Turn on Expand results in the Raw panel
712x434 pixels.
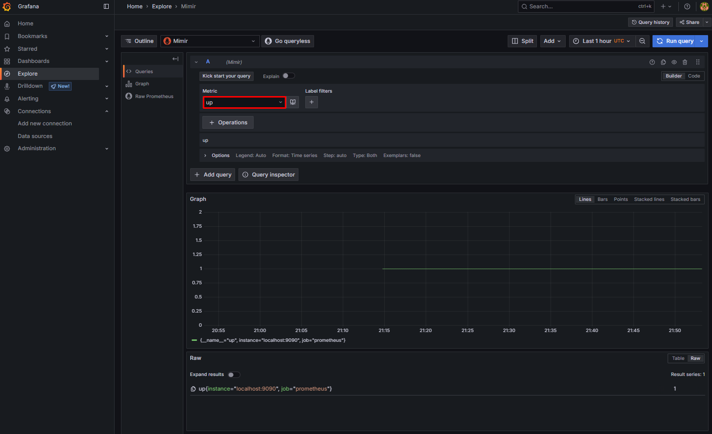click(233, 375)
